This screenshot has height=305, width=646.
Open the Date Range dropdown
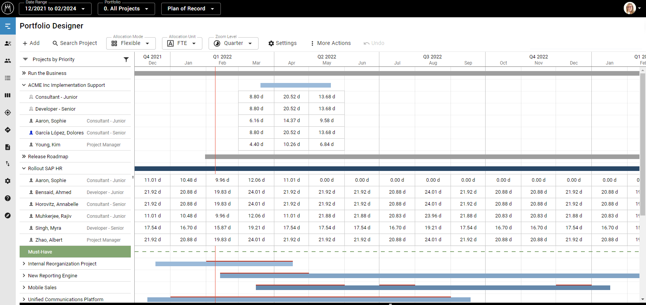(x=55, y=8)
